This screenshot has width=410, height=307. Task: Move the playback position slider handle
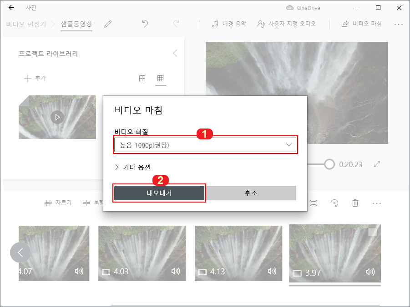click(x=329, y=164)
